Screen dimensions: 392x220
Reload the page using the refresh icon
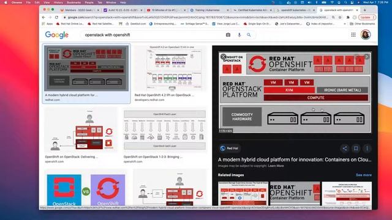[x=56, y=18]
